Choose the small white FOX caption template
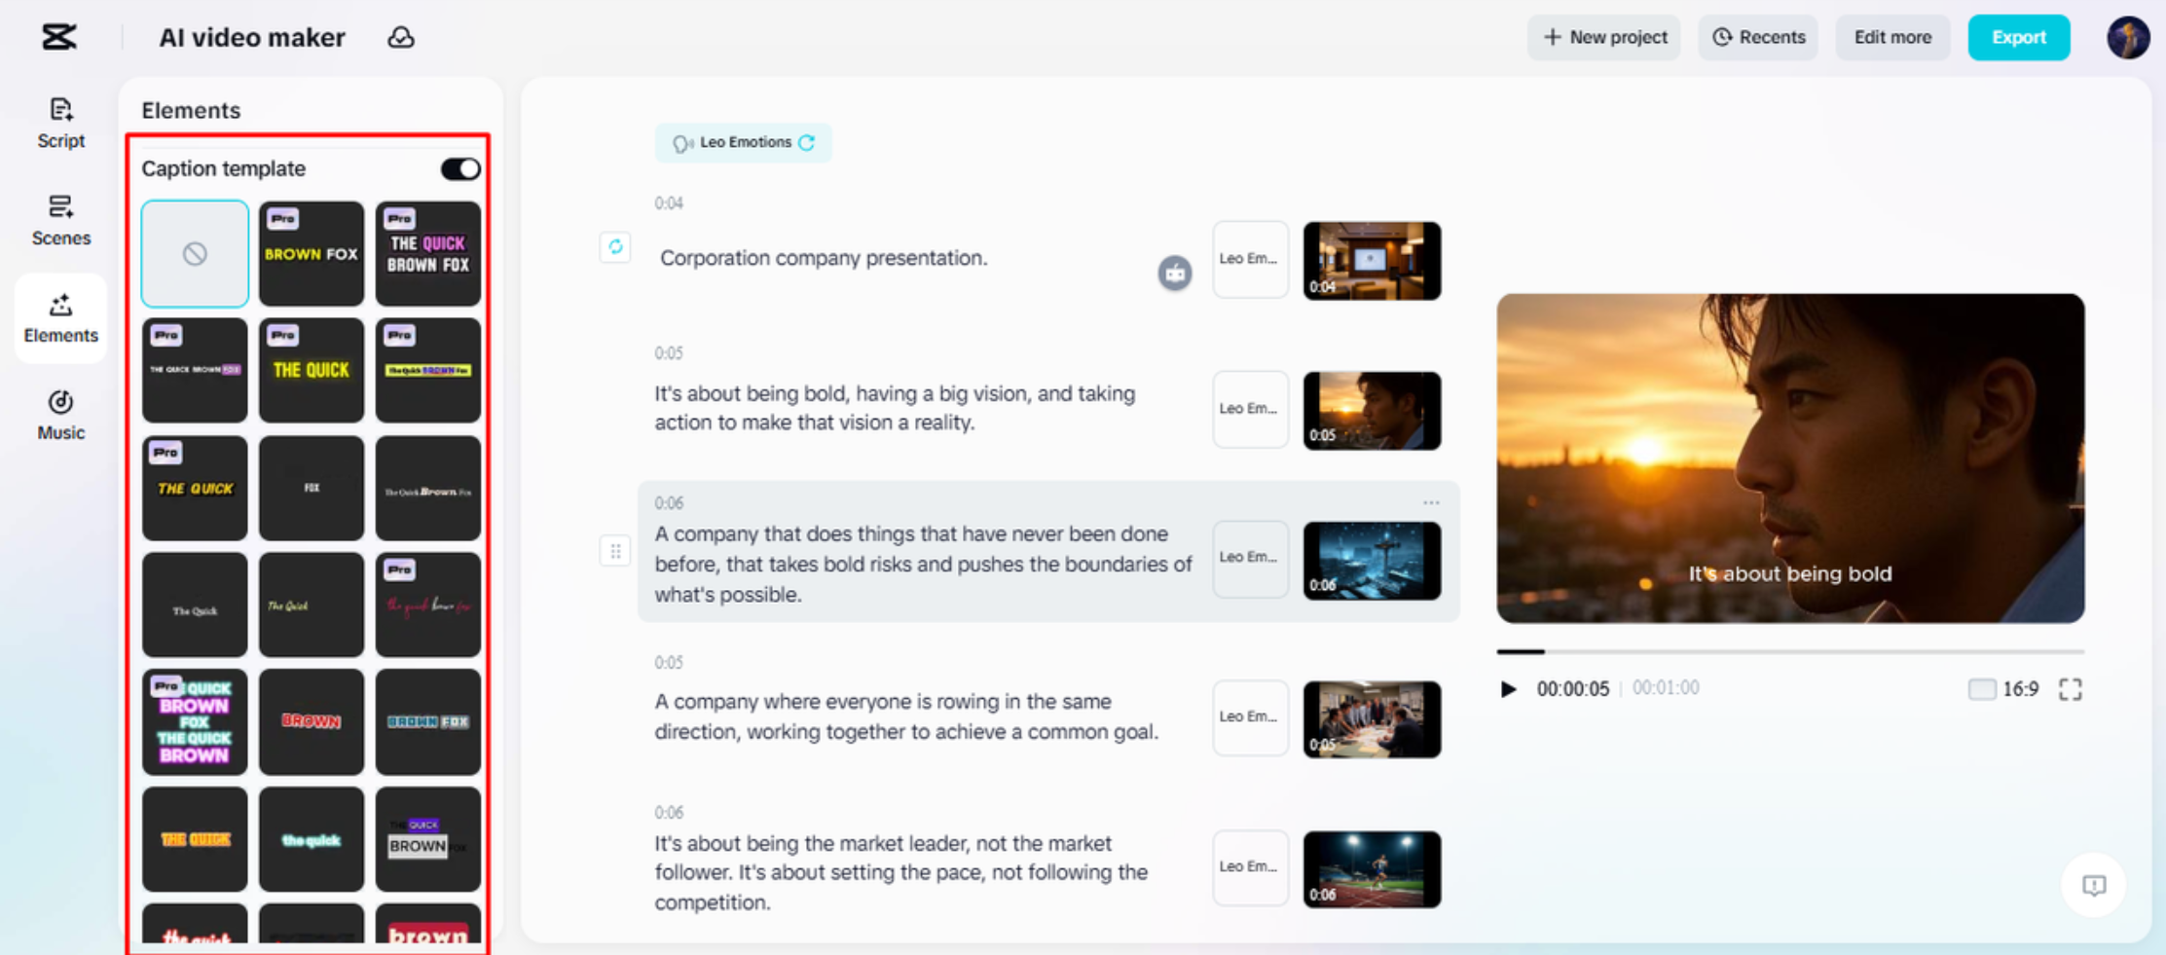 [x=312, y=488]
